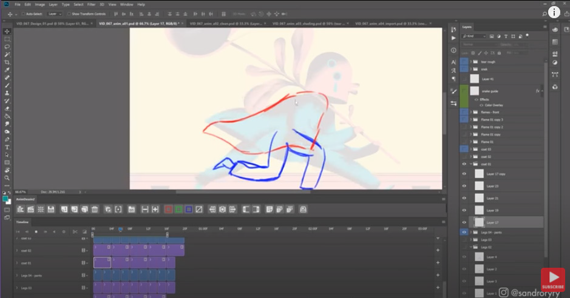The width and height of the screenshot is (570, 298).
Task: Toggle visibility of Layer 17 copy
Action: coord(464,174)
